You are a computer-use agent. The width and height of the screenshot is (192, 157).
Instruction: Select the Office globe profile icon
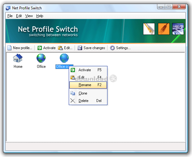point(41,58)
